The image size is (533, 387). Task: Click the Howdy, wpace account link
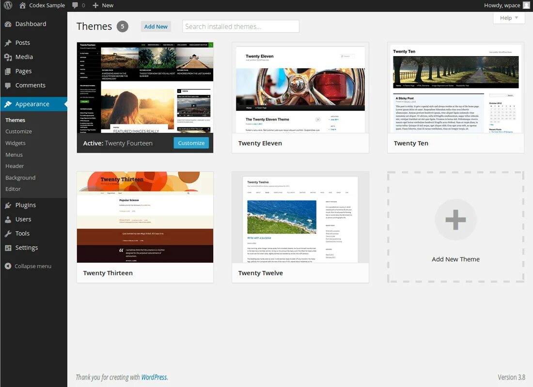(x=502, y=5)
